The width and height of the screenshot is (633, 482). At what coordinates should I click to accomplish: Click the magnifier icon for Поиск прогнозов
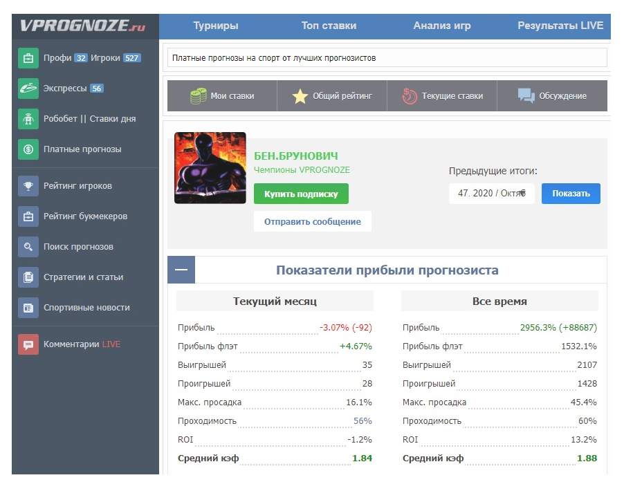click(28, 247)
